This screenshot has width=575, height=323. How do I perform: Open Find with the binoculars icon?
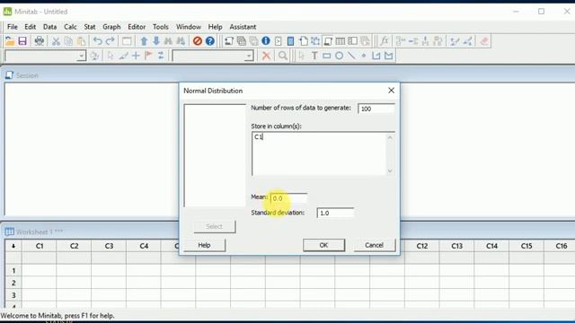168,41
